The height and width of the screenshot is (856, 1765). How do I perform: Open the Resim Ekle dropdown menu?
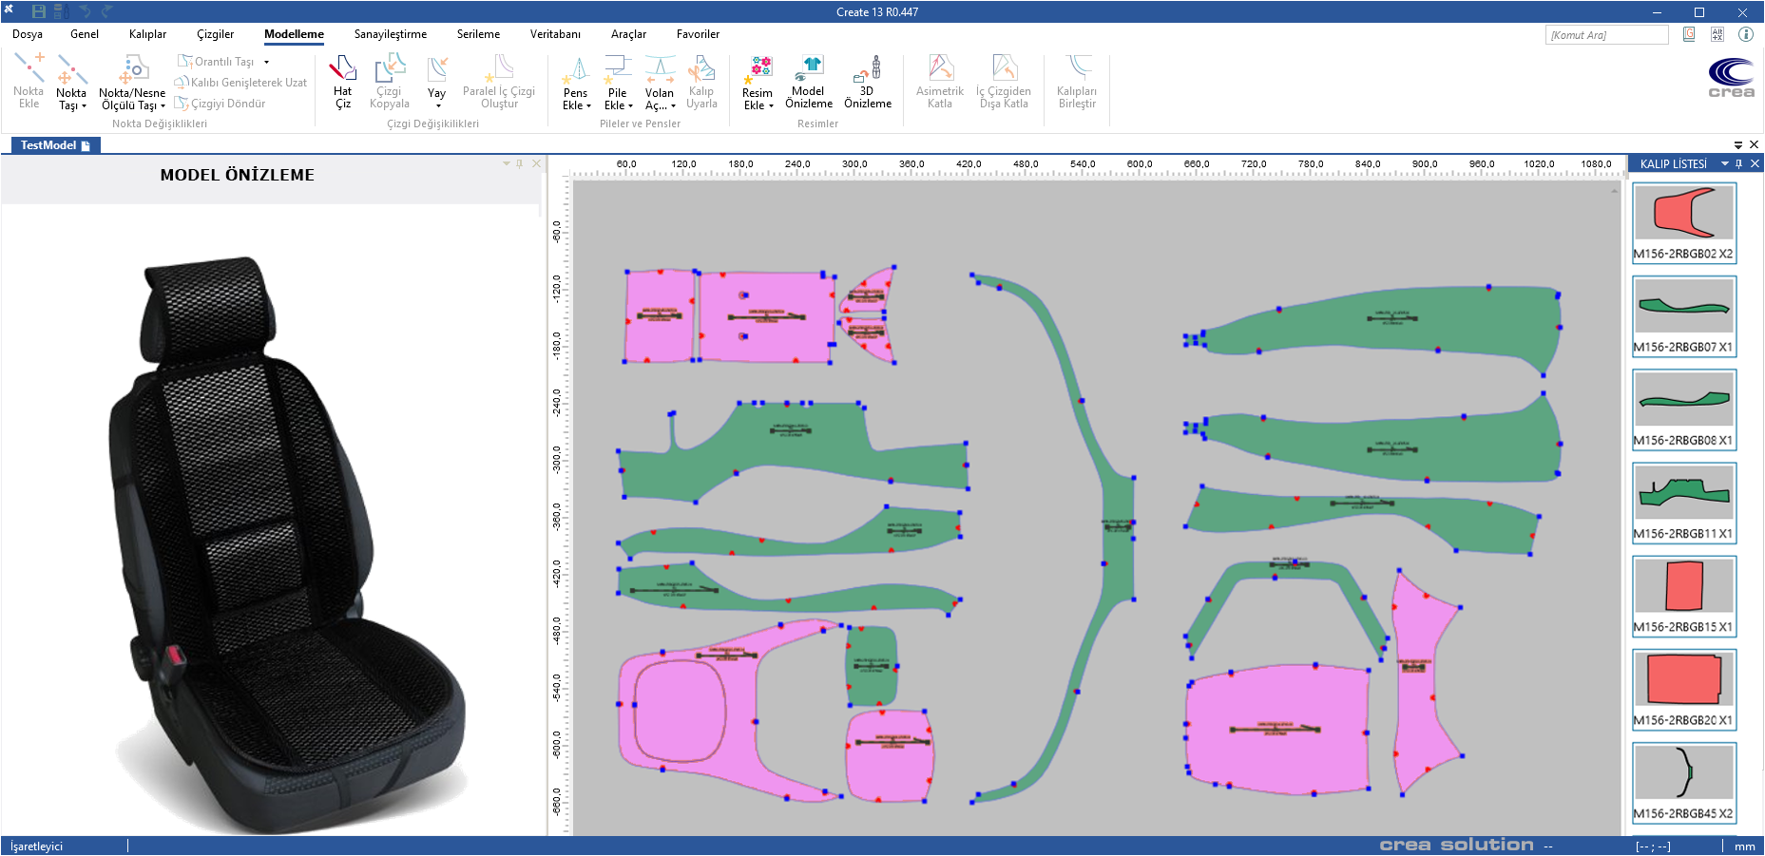point(758,105)
